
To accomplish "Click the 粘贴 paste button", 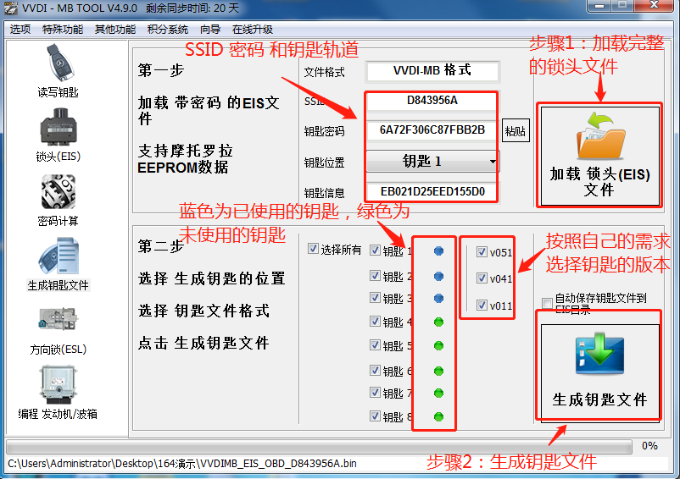I will pyautogui.click(x=516, y=130).
